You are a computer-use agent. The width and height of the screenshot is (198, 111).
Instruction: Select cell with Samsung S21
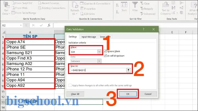(30, 53)
